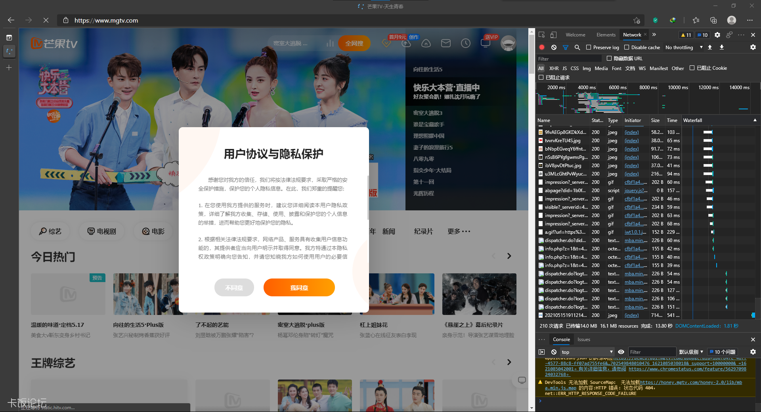Open browser collections icon
Image resolution: width=761 pixels, height=412 pixels.
point(713,20)
